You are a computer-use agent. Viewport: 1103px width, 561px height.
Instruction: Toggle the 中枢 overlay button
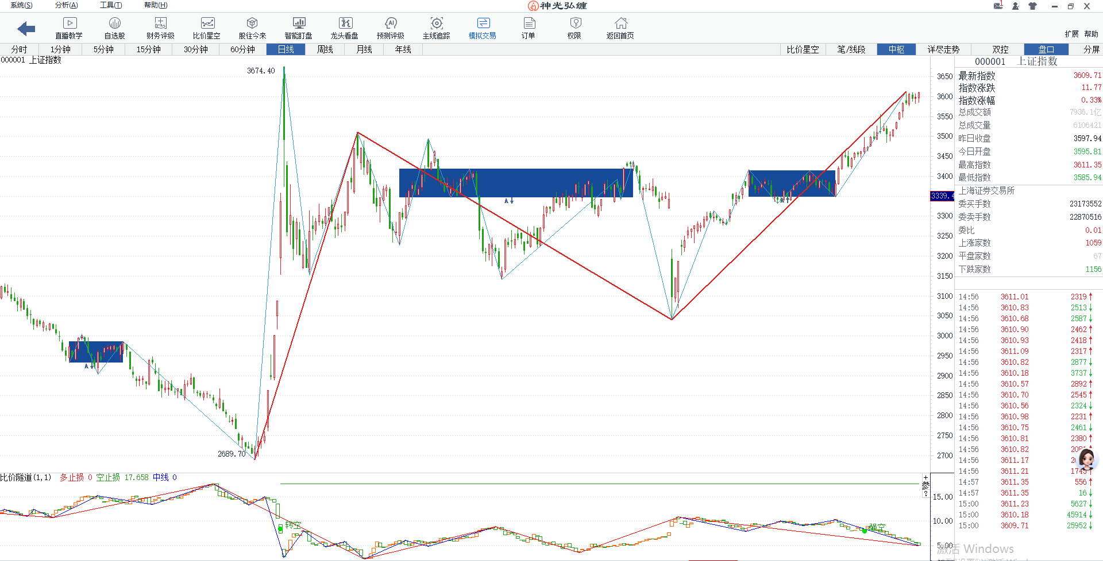(896, 49)
